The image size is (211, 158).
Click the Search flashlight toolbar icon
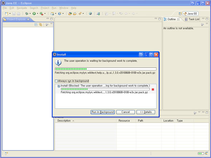80,14
